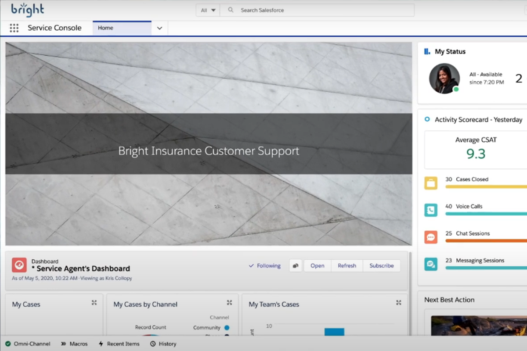Click the Voice Calls phone icon
This screenshot has width=527, height=351.
coord(431,210)
